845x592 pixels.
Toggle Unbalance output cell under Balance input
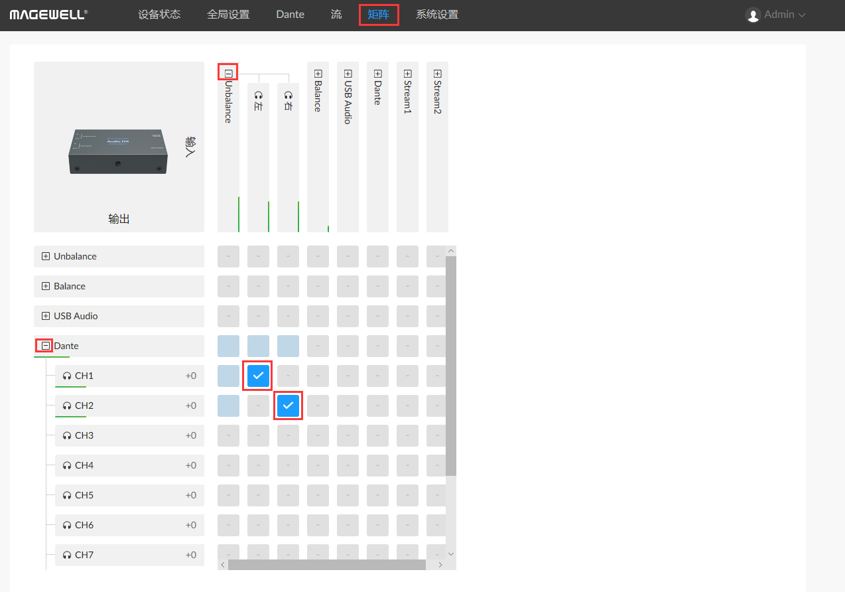[318, 256]
